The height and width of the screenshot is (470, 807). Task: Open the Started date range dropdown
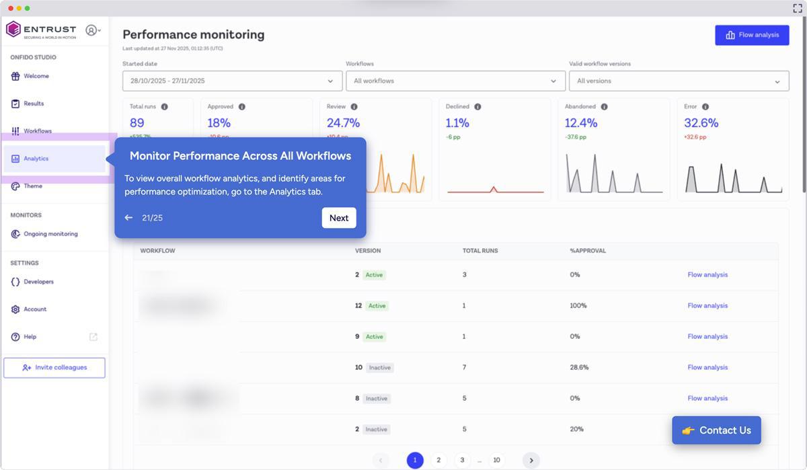point(232,81)
